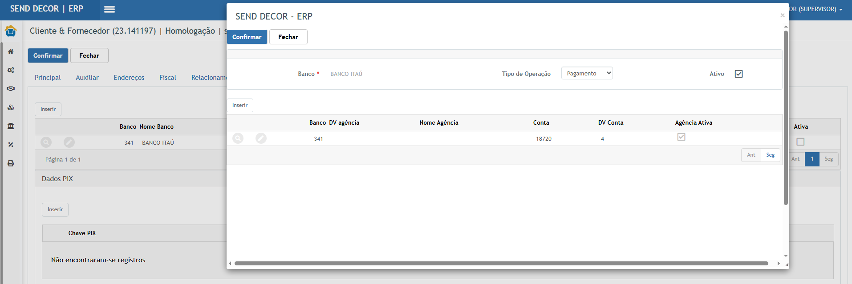Open the percent sidebar icon

click(x=11, y=145)
